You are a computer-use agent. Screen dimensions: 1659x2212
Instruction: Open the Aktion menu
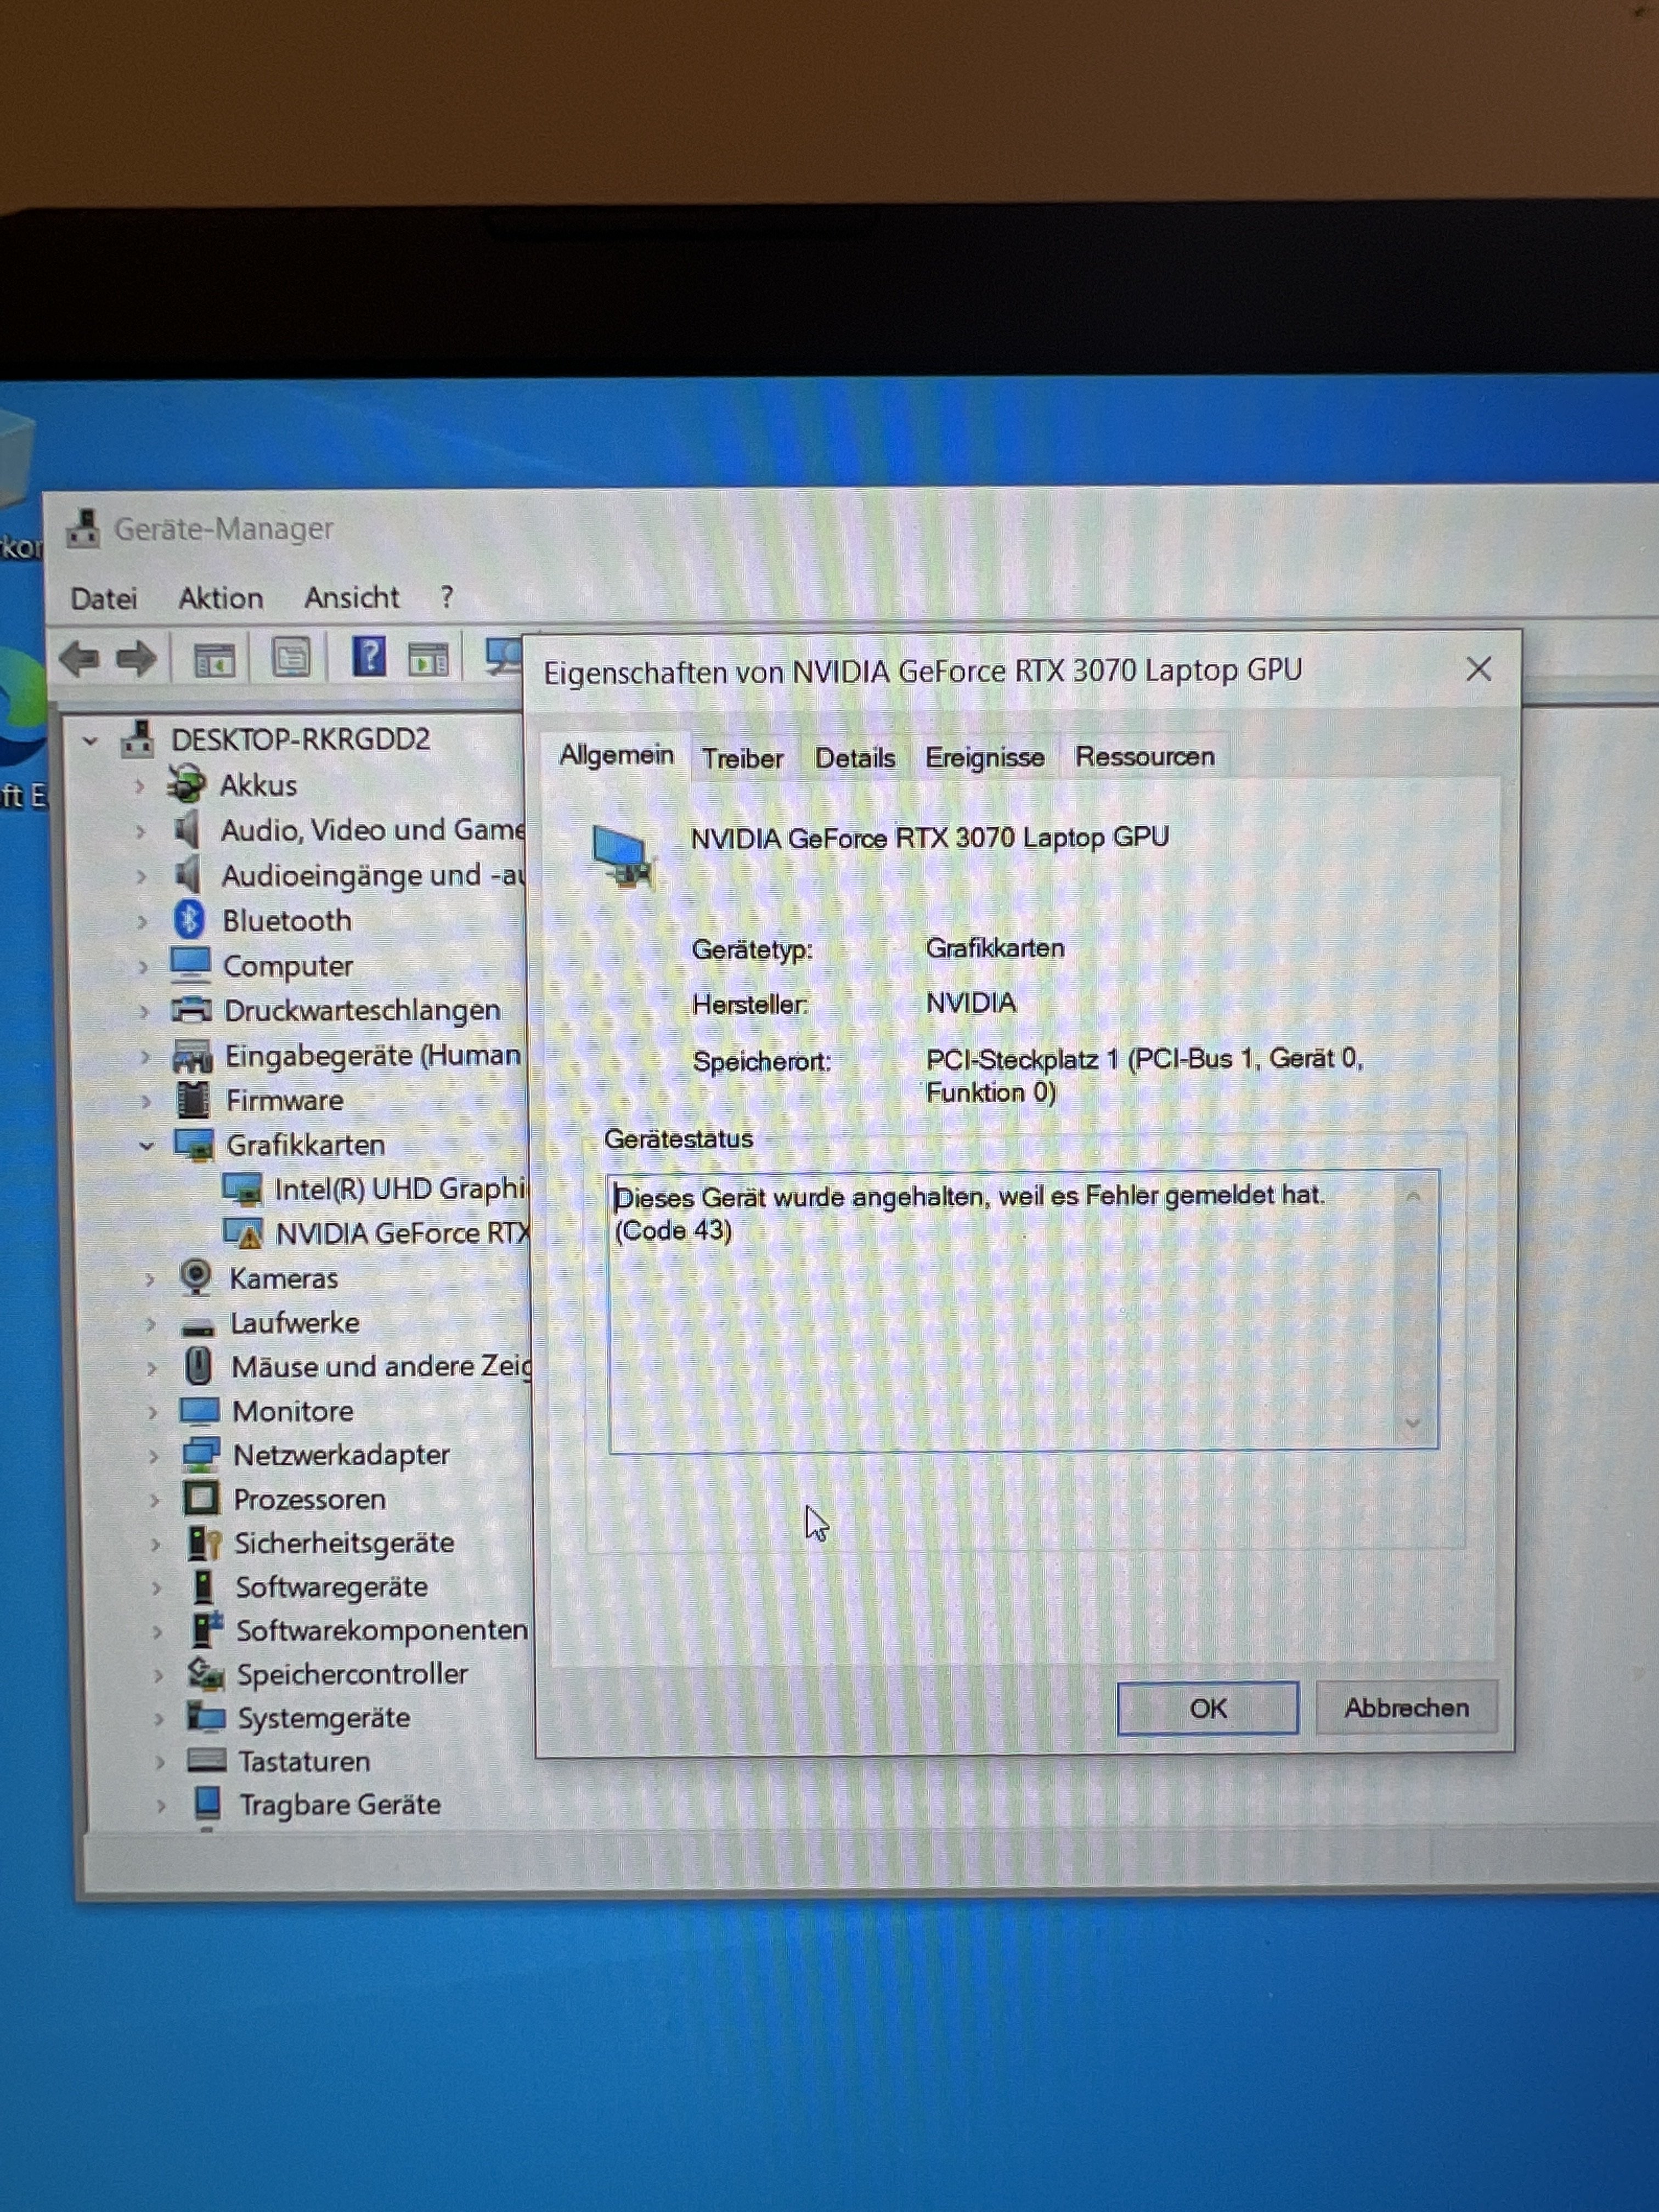pyautogui.click(x=220, y=598)
